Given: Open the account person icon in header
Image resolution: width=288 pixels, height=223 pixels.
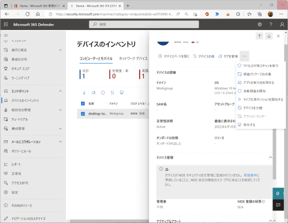Looking at the screenshot, I should point(282,25).
